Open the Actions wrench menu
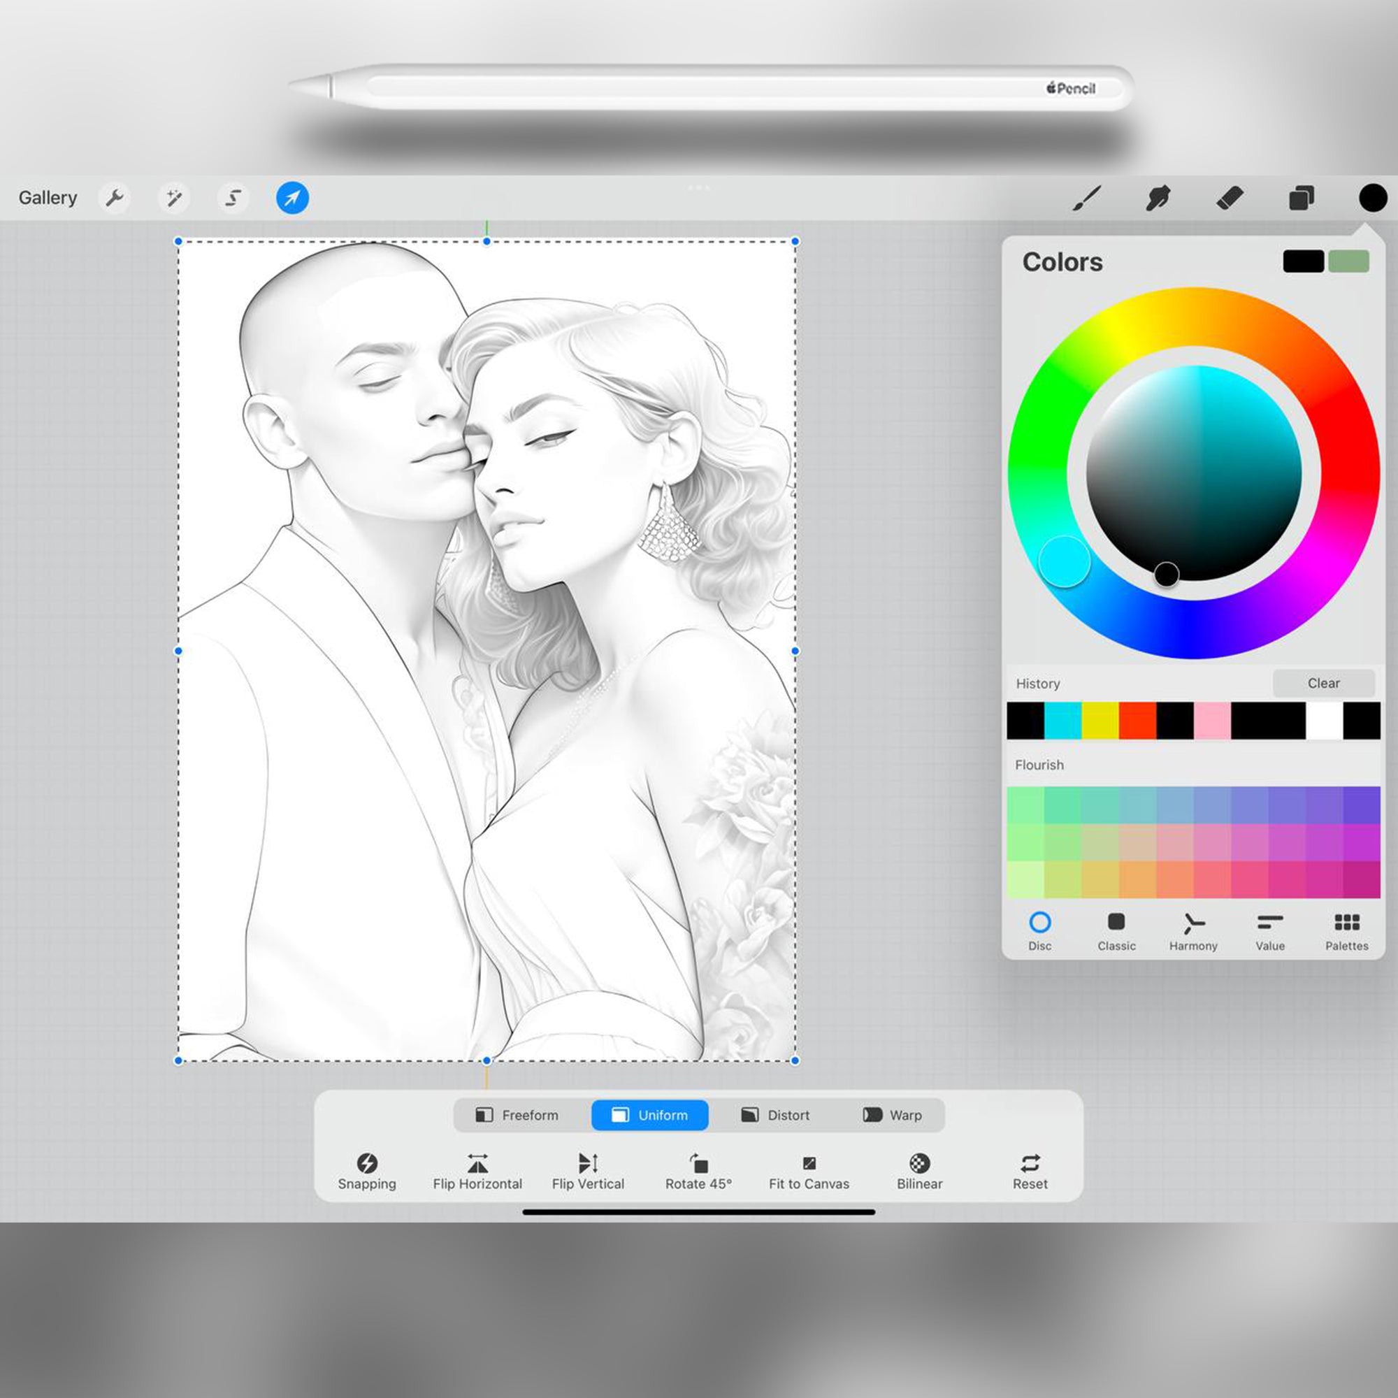Viewport: 1398px width, 1398px height. click(115, 198)
